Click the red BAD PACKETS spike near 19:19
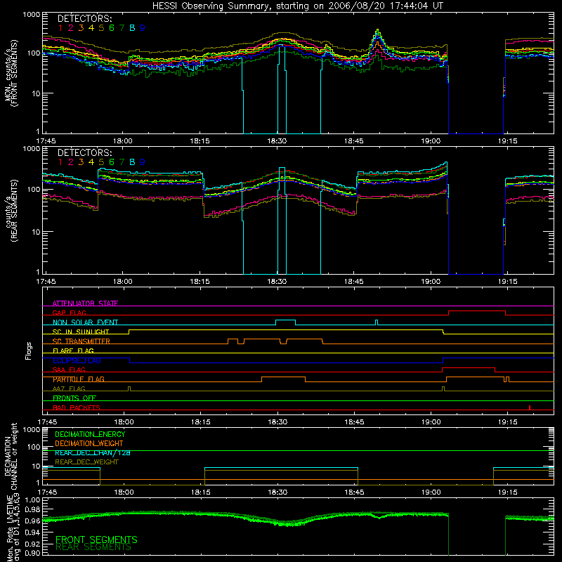The width and height of the screenshot is (562, 562). [x=530, y=407]
